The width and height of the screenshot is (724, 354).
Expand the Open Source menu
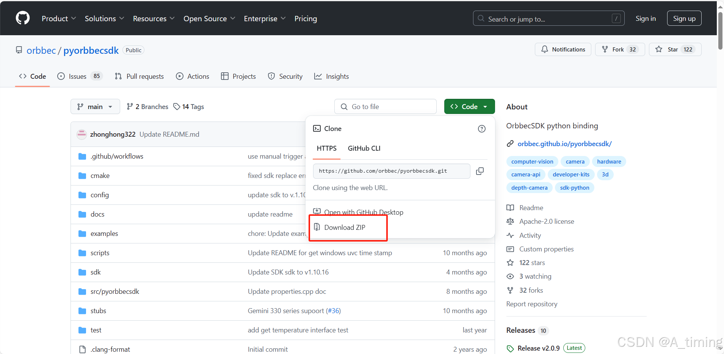209,19
